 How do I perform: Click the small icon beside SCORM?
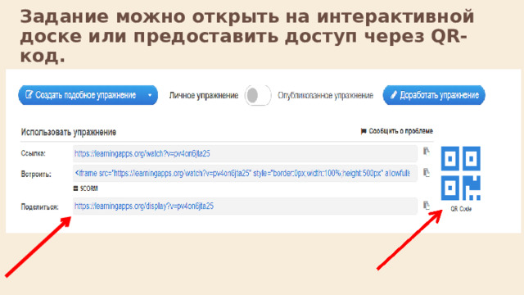pyautogui.click(x=75, y=188)
